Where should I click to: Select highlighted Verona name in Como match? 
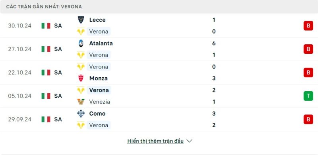click(x=99, y=125)
